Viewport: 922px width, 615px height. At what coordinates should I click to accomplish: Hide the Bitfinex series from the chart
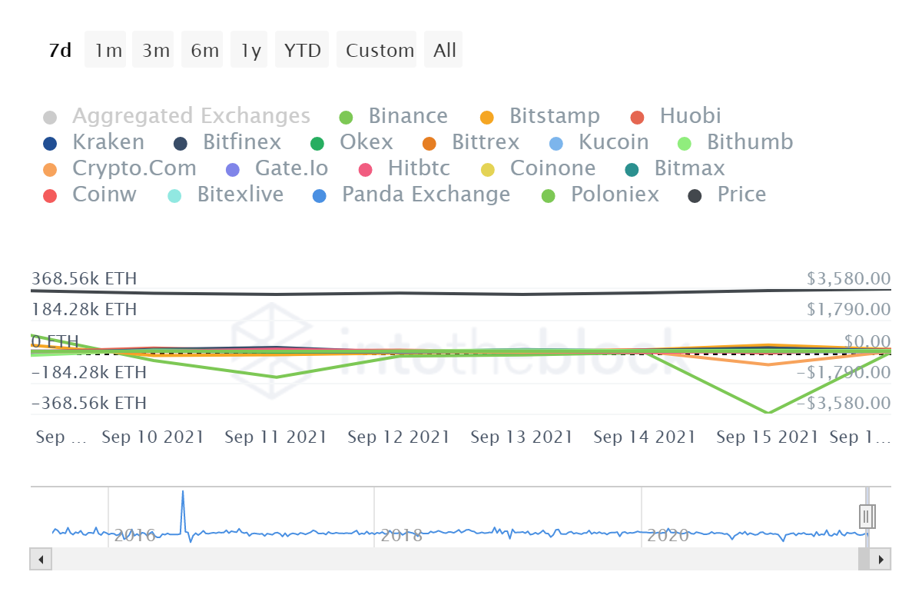182,142
